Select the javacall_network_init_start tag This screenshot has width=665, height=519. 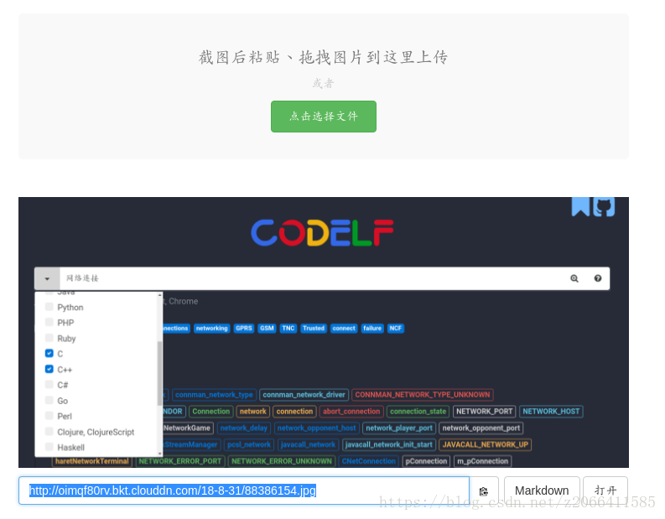389,444
